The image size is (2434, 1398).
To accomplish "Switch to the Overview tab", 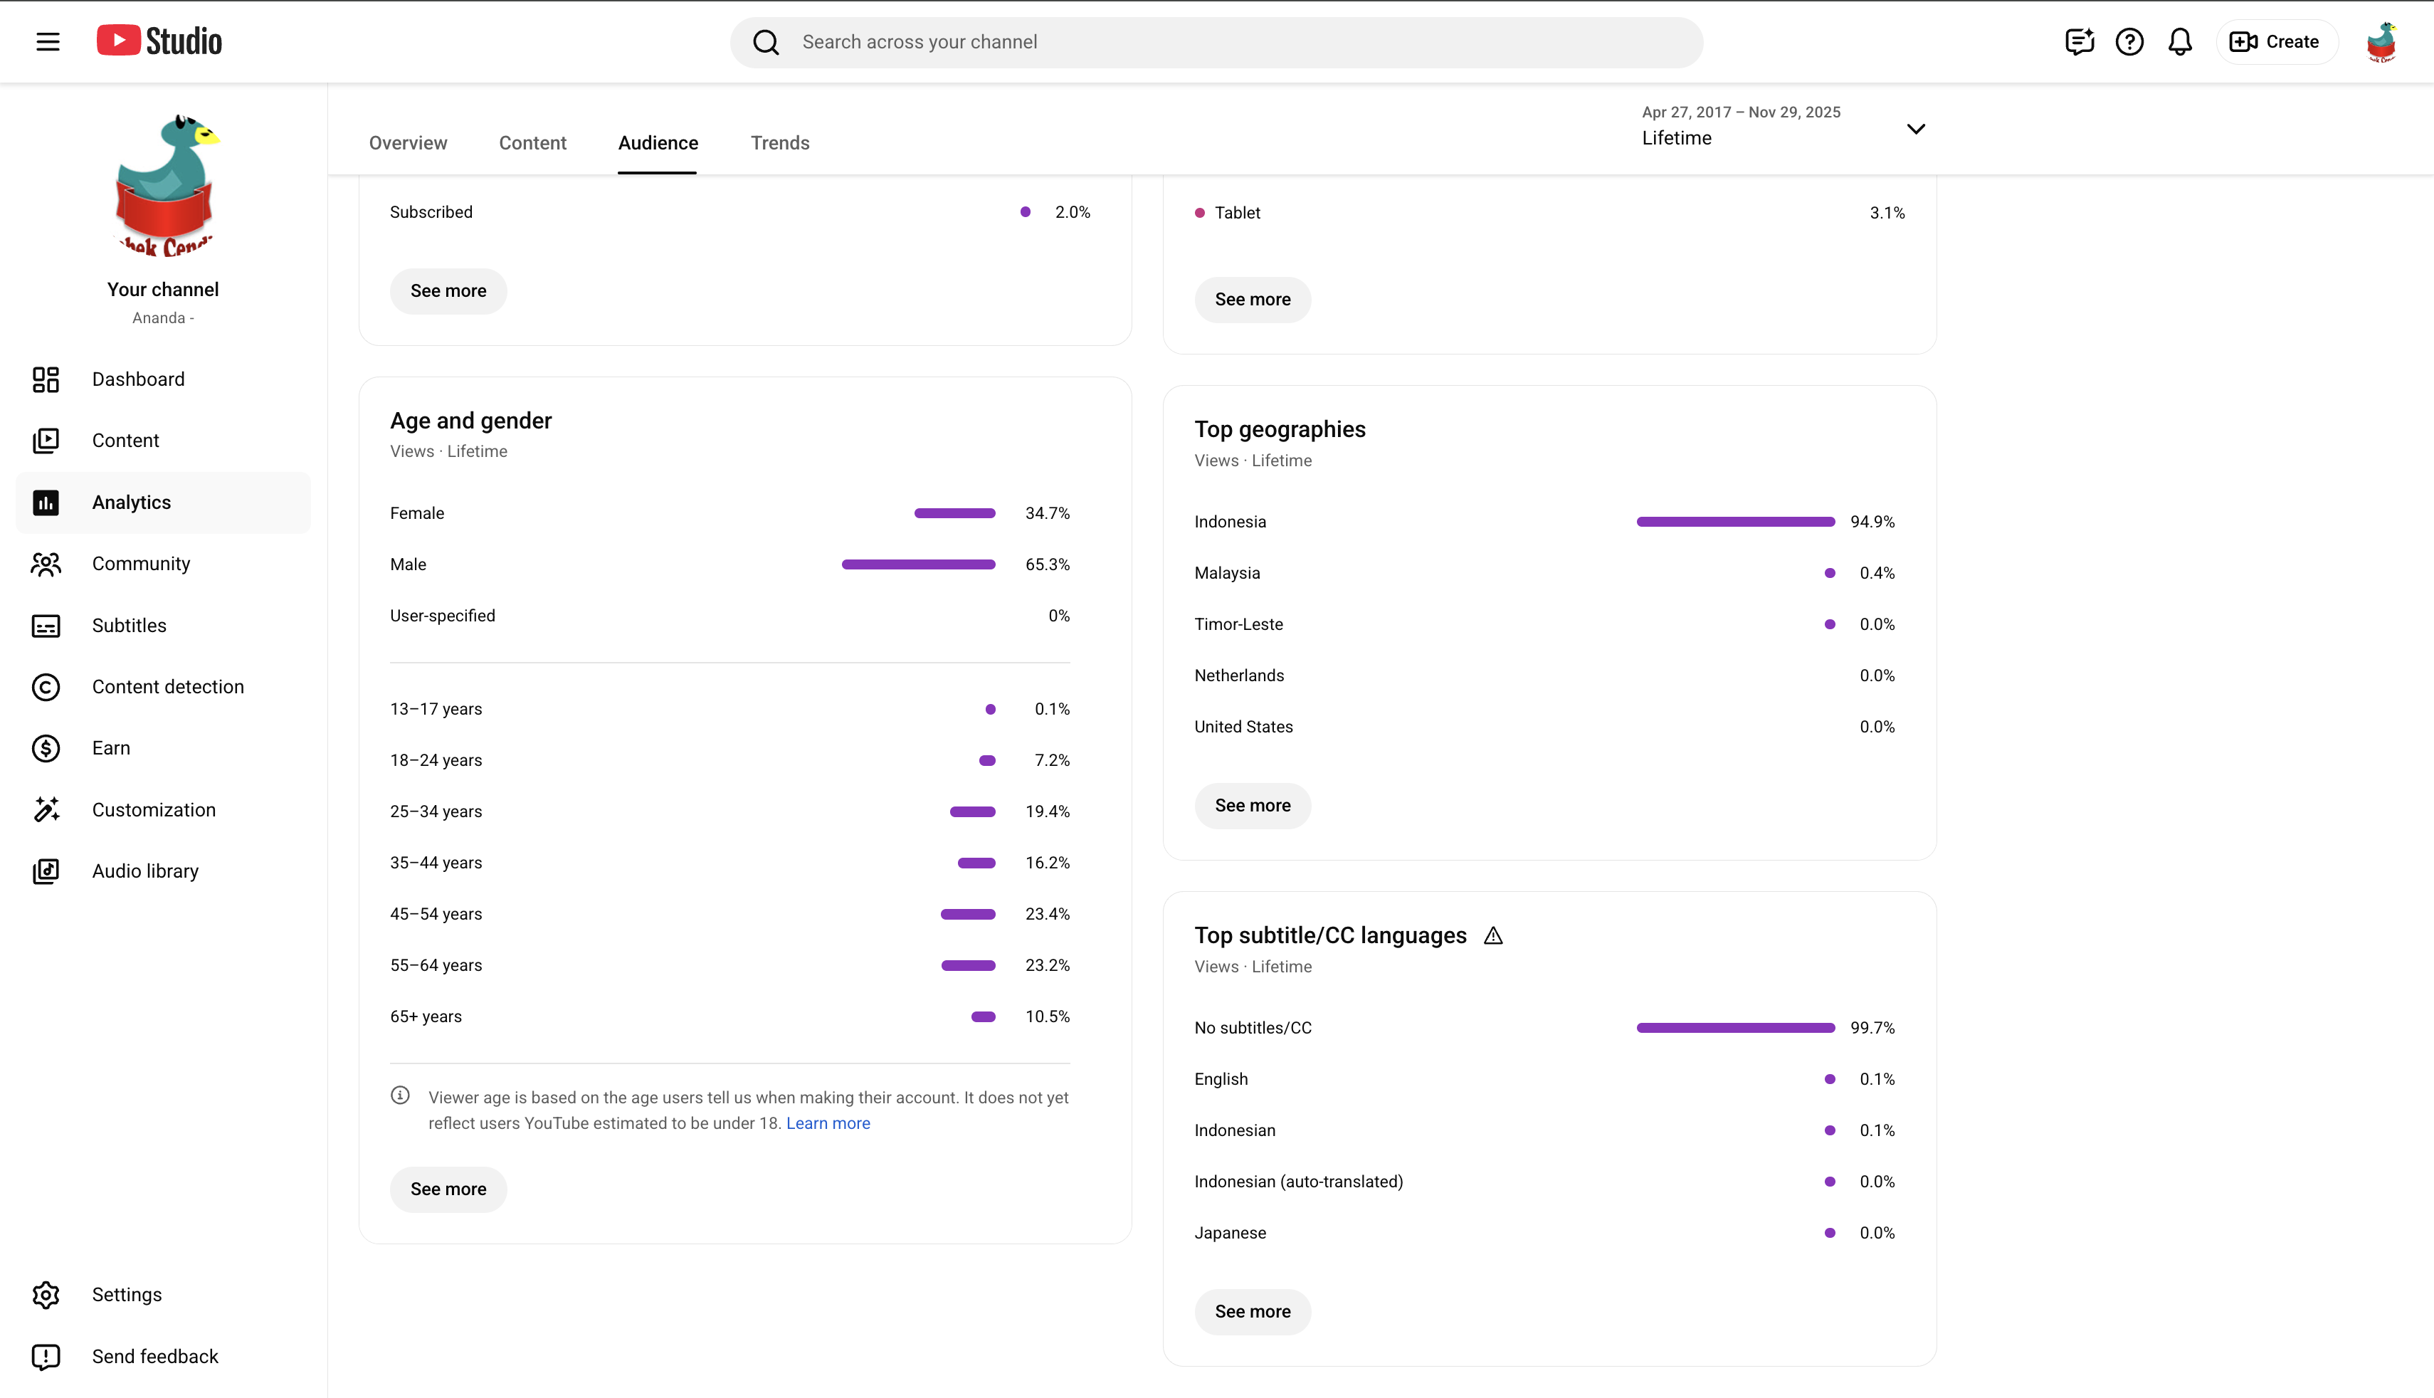I will pyautogui.click(x=408, y=143).
